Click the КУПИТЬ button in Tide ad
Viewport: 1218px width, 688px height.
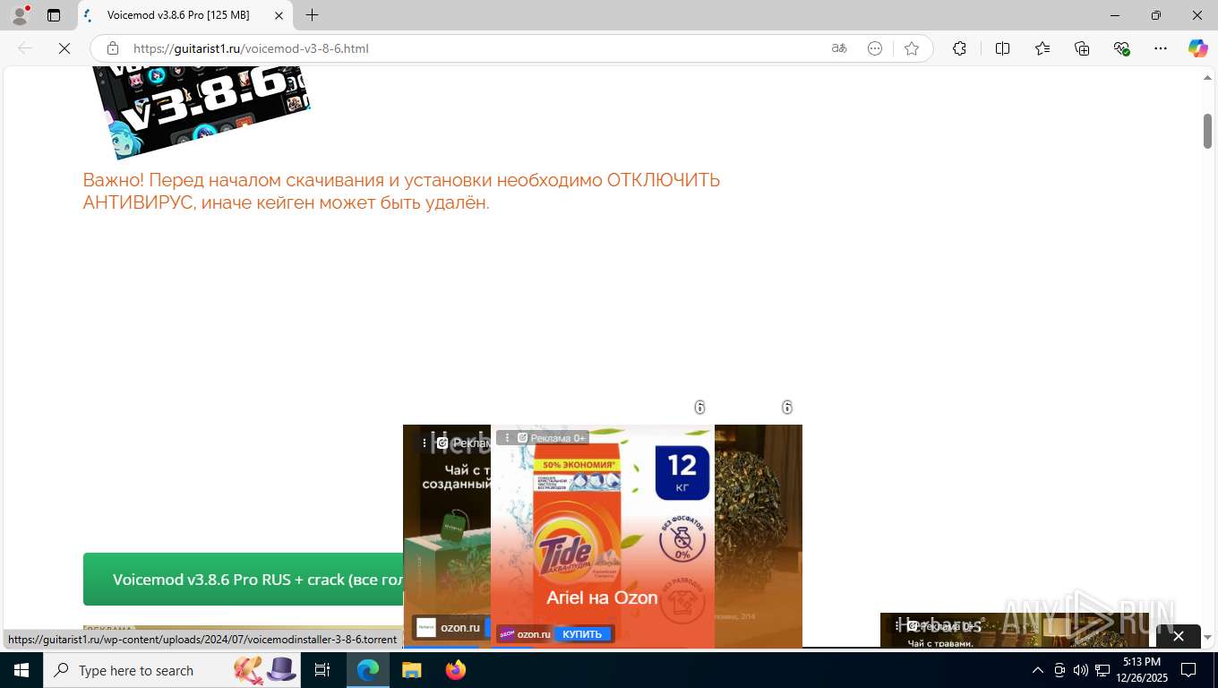pos(582,634)
